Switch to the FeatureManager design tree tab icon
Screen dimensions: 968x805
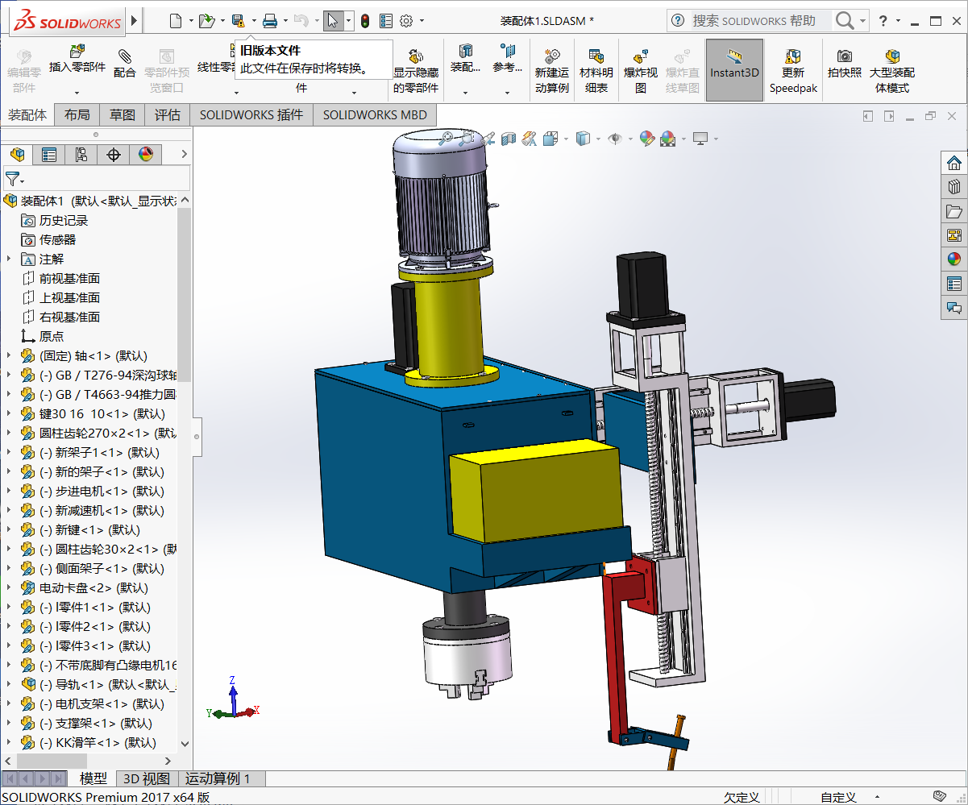17,155
